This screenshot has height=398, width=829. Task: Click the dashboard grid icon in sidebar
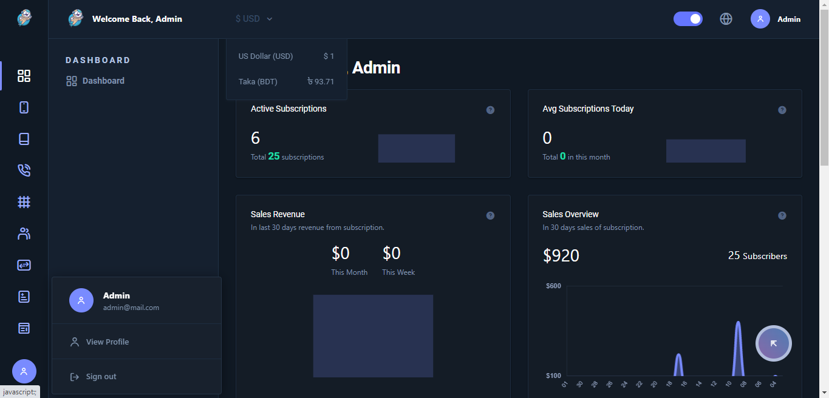pyautogui.click(x=24, y=76)
